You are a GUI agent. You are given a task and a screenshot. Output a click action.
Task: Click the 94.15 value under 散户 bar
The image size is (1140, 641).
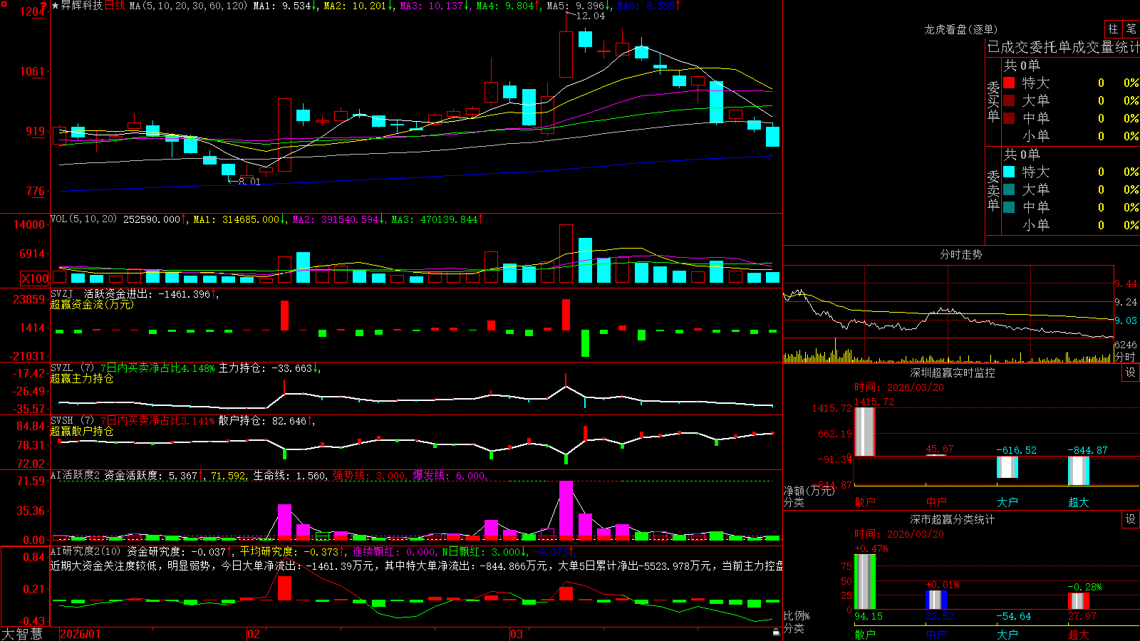869,616
